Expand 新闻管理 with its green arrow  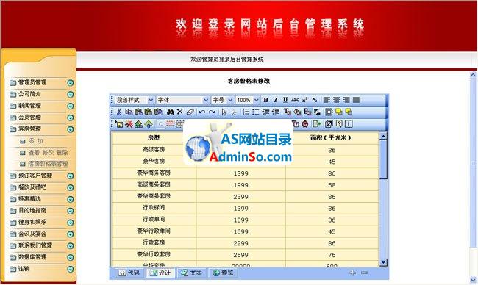(71, 106)
